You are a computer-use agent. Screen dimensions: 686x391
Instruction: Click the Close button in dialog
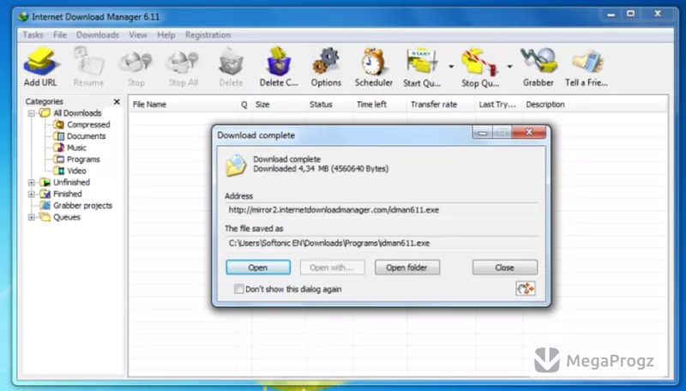504,268
